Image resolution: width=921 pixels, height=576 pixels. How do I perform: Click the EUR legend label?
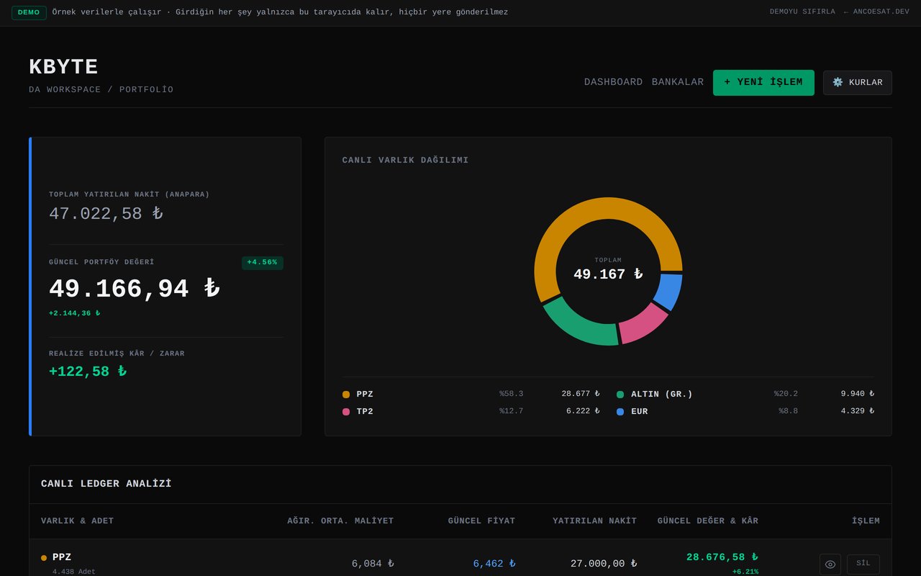tap(640, 412)
